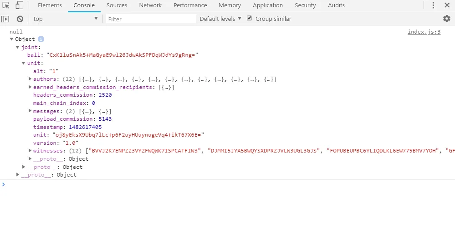Select main_chain_index value 0

click(x=93, y=103)
